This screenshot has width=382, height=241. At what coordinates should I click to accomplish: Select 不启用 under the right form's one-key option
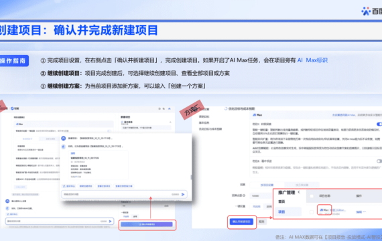click(257, 206)
